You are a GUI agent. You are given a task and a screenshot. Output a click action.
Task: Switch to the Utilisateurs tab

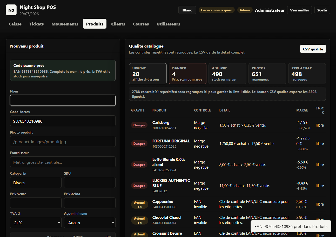tap(168, 24)
